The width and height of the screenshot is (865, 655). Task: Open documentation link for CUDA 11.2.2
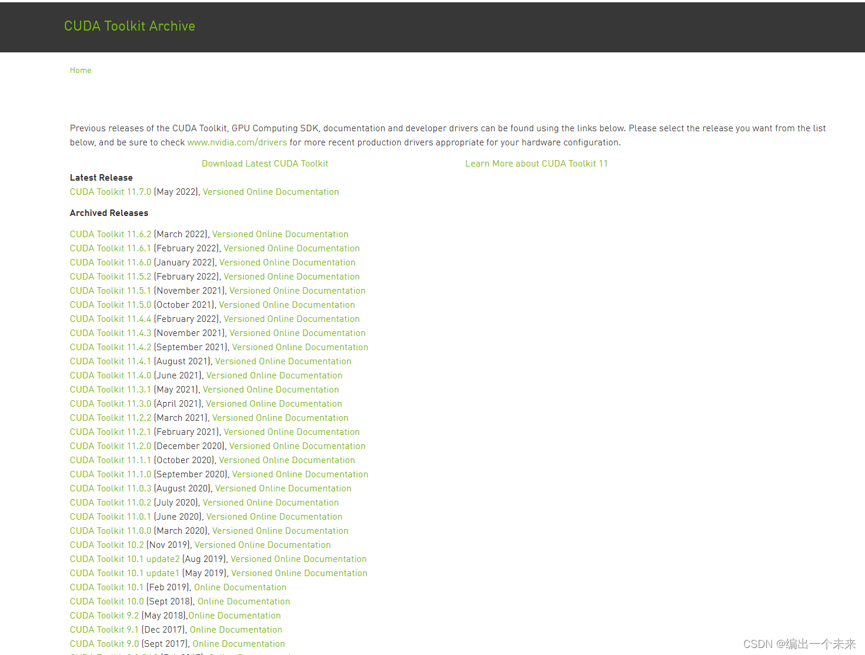coord(280,418)
